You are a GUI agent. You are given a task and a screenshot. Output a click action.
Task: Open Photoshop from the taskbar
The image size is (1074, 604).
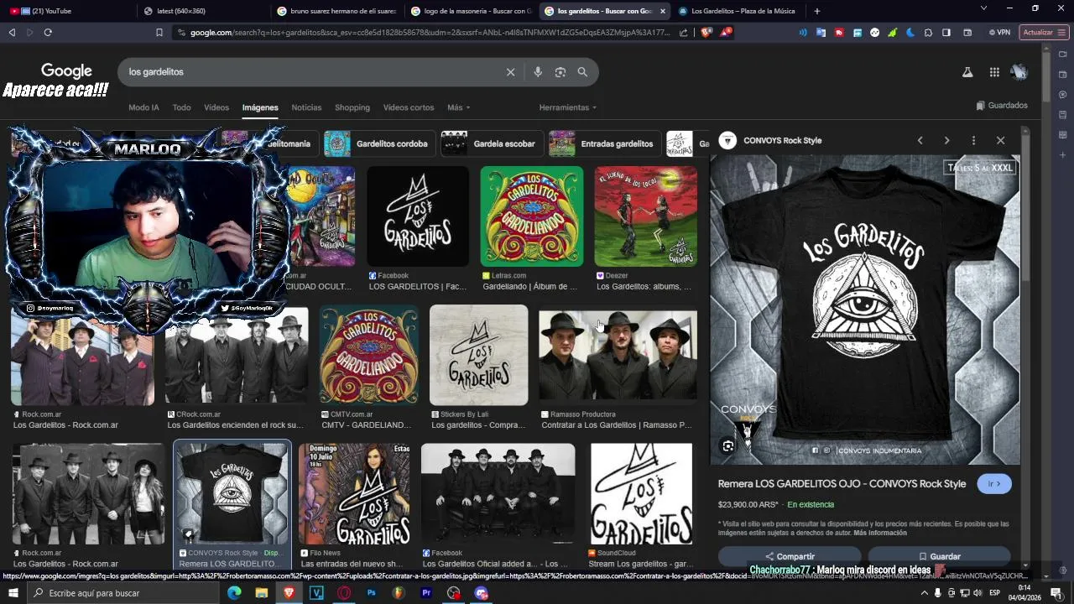[371, 593]
